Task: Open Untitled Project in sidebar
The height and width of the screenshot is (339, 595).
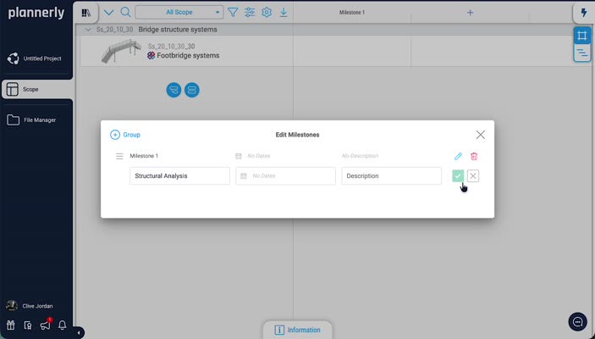Action: (35, 58)
